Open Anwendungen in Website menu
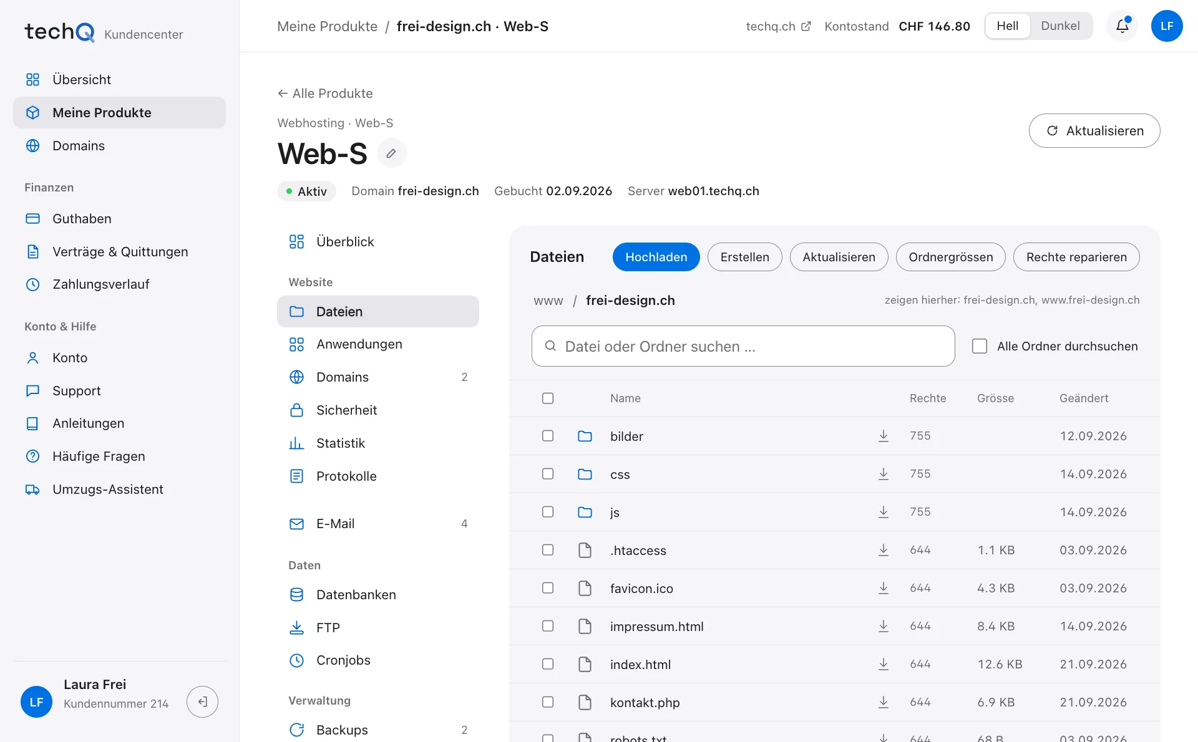 [x=377, y=344]
